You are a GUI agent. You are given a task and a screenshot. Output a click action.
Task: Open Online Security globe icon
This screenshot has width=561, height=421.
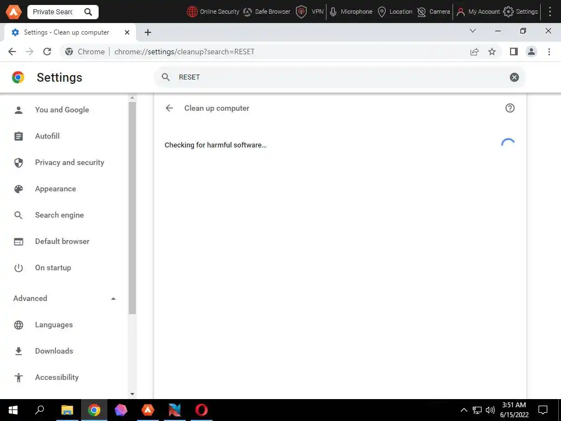coord(192,12)
